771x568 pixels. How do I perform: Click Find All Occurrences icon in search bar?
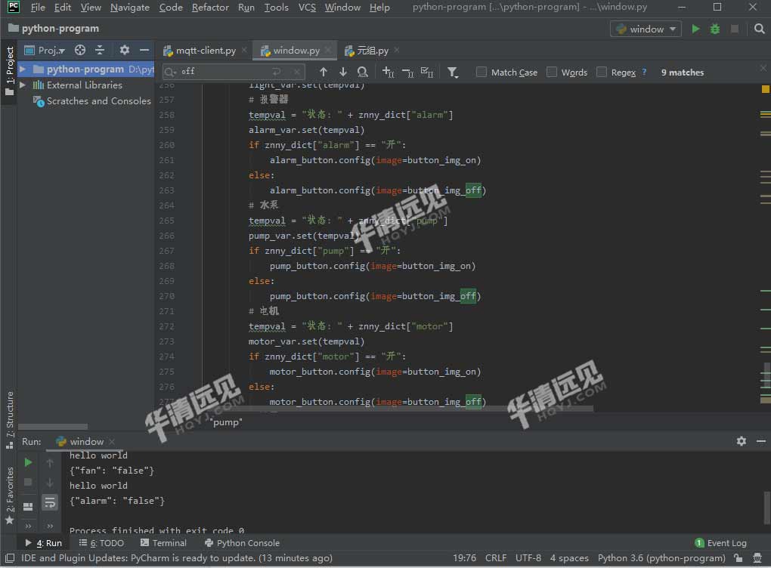tap(362, 73)
